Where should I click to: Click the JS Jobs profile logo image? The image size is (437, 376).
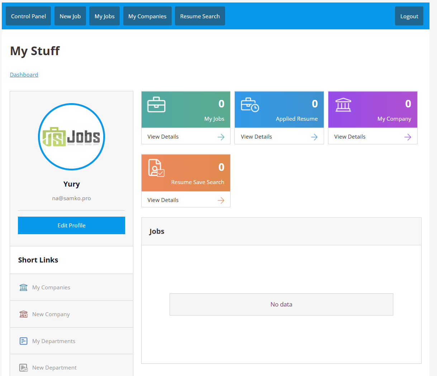point(71,137)
